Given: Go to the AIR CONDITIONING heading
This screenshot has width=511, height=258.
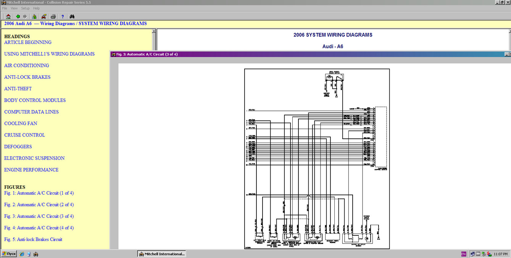Looking at the screenshot, I should point(26,65).
